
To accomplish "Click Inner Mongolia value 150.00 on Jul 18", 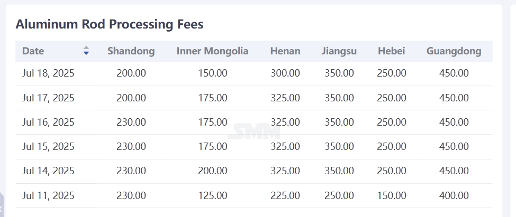I will (x=213, y=73).
